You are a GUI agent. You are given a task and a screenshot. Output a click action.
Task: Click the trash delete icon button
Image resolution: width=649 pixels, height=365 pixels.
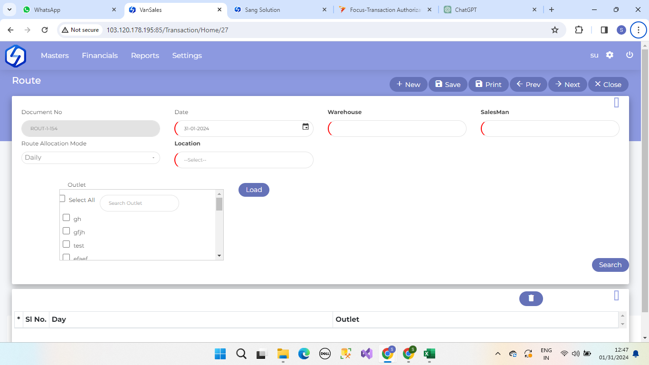point(531,298)
